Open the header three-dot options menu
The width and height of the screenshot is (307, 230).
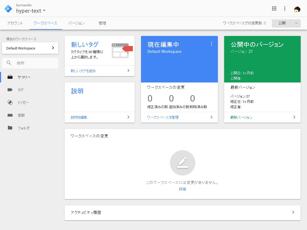(x=285, y=8)
